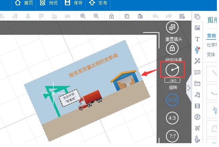Select the 16:9 aspect ratio
This screenshot has width=219, height=147.
(172, 100)
